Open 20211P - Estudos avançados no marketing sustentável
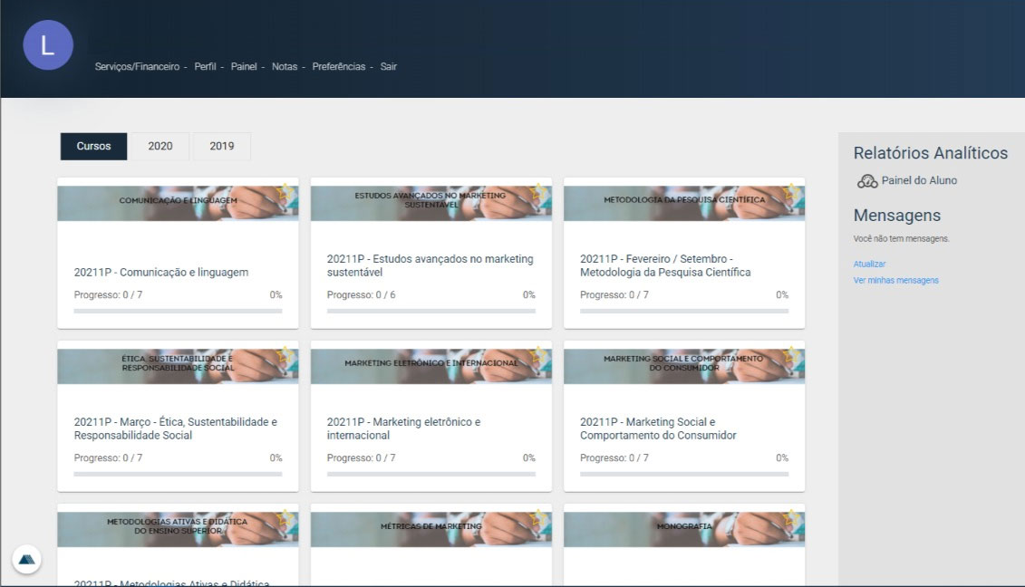Screen dimensions: 1025x587 430,265
